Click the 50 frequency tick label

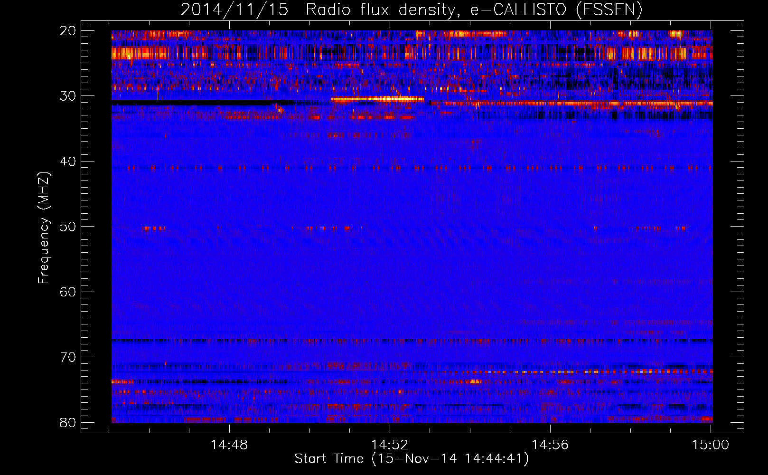tap(68, 227)
